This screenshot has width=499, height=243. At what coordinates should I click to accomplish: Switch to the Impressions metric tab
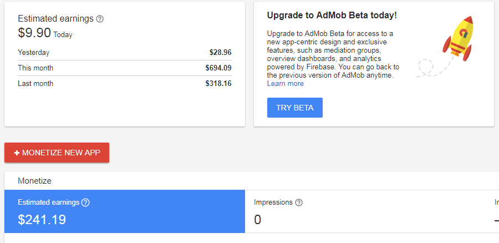366,211
